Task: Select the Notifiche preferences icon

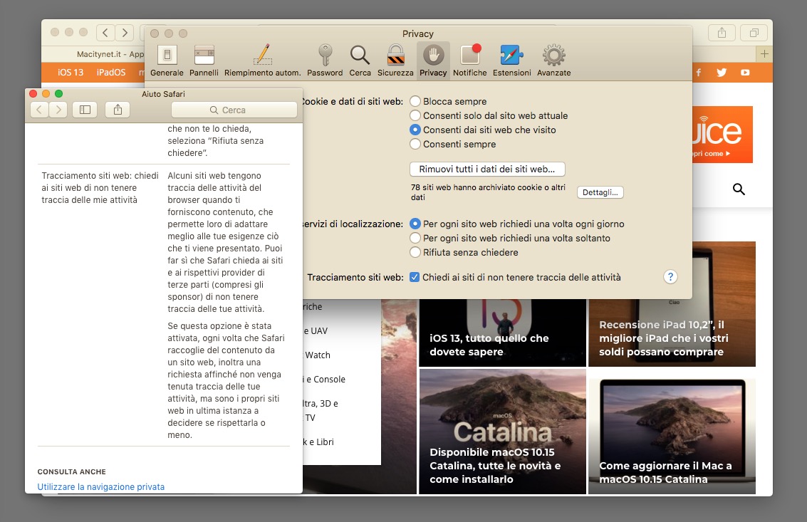Action: click(470, 58)
